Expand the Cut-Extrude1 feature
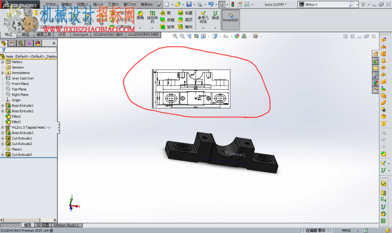The height and width of the screenshot is (233, 392). point(3,138)
